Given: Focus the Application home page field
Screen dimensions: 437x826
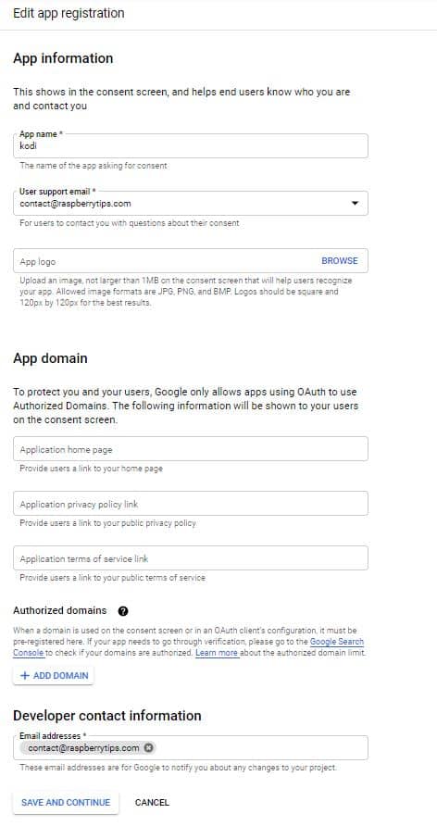Looking at the screenshot, I should [x=191, y=449].
